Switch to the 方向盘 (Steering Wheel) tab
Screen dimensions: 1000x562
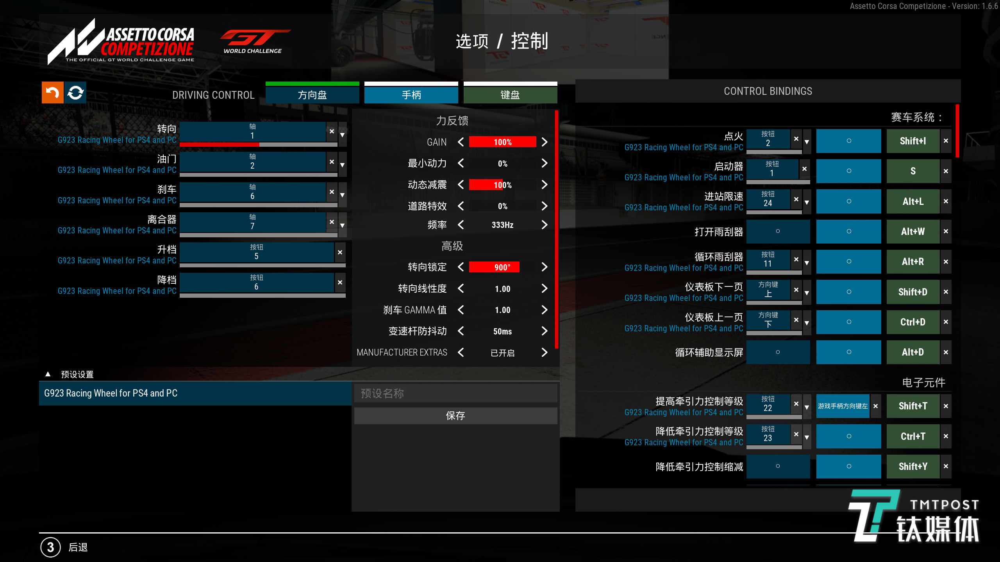pos(312,95)
